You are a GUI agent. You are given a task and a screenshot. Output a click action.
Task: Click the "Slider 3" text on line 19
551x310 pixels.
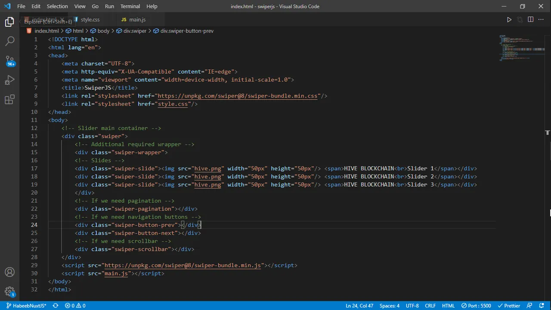[421, 185]
